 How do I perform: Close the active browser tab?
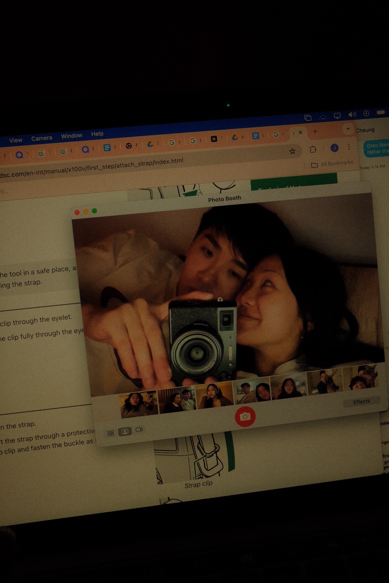pyautogui.click(x=301, y=132)
